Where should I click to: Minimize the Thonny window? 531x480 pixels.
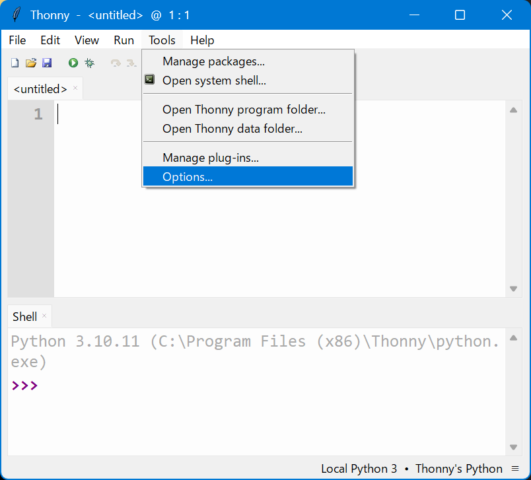414,15
